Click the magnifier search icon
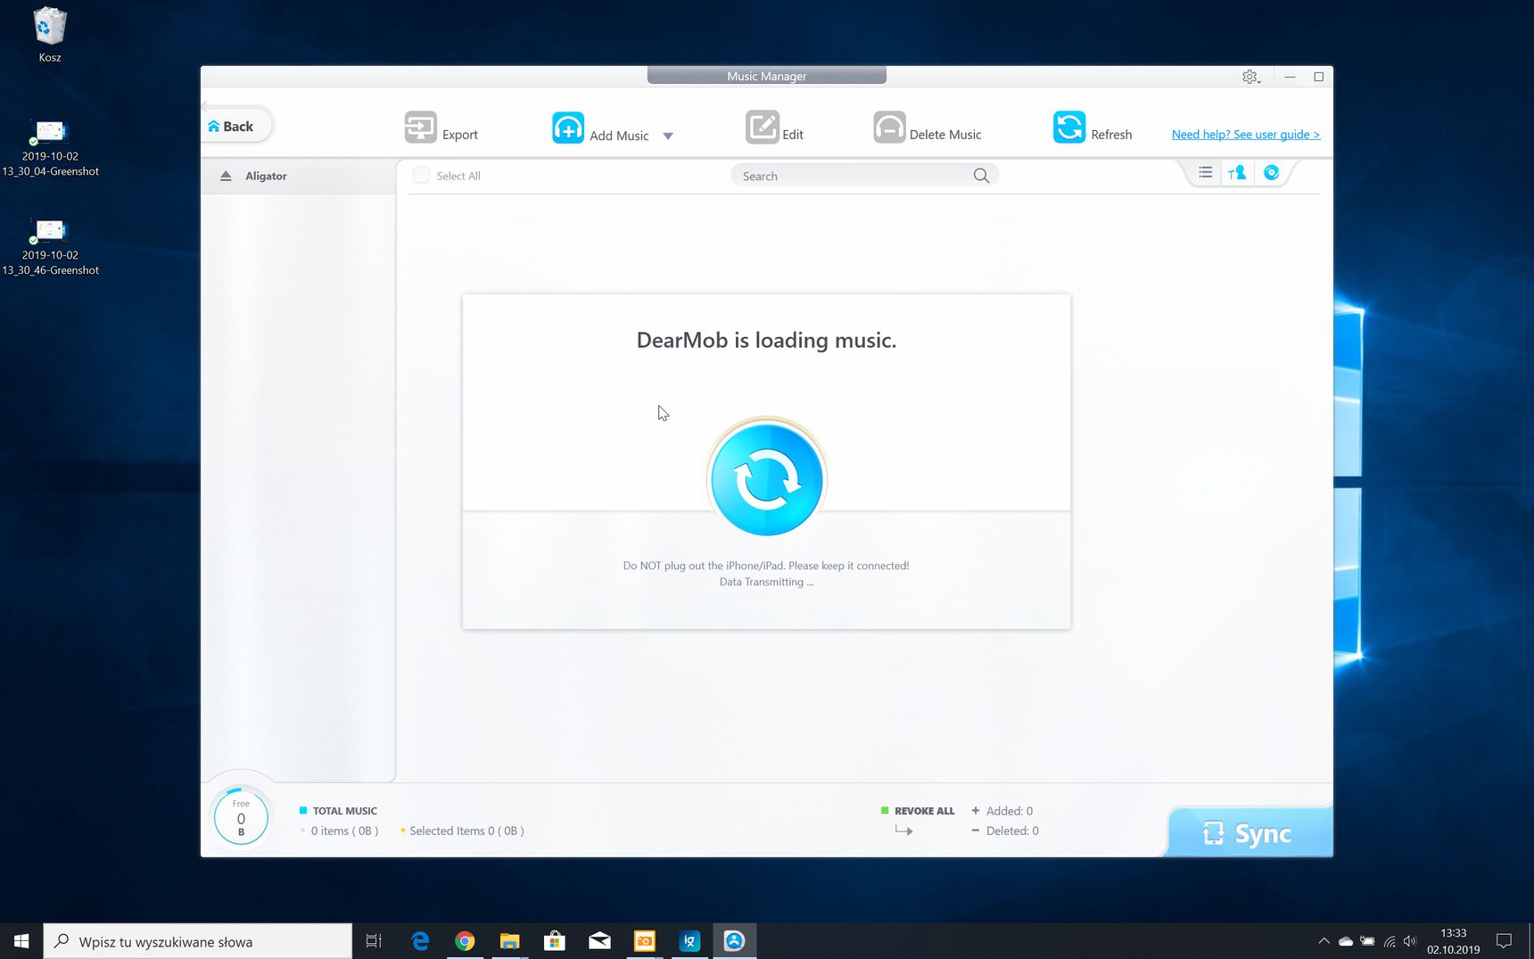 [x=981, y=176]
